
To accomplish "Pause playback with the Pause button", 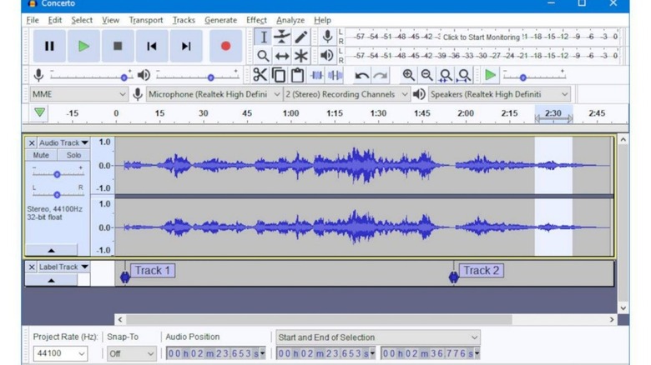I will pos(49,47).
